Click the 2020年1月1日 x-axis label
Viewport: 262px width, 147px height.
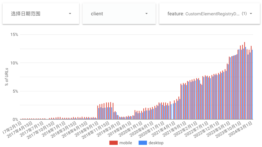pos(131,129)
